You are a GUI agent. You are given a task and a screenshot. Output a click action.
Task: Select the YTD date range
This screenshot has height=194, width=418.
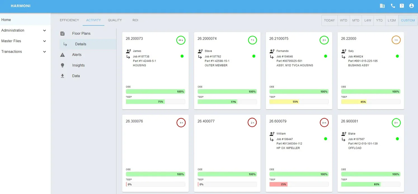coord(379,20)
